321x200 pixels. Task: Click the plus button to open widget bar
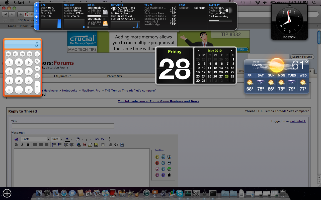7,193
